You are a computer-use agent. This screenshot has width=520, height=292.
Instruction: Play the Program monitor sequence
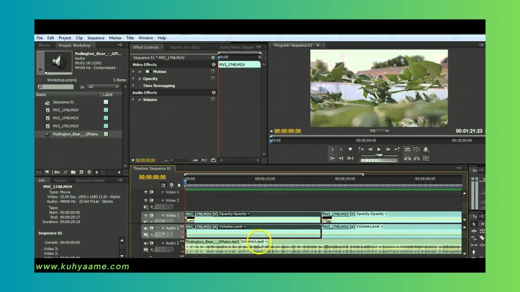click(379, 149)
